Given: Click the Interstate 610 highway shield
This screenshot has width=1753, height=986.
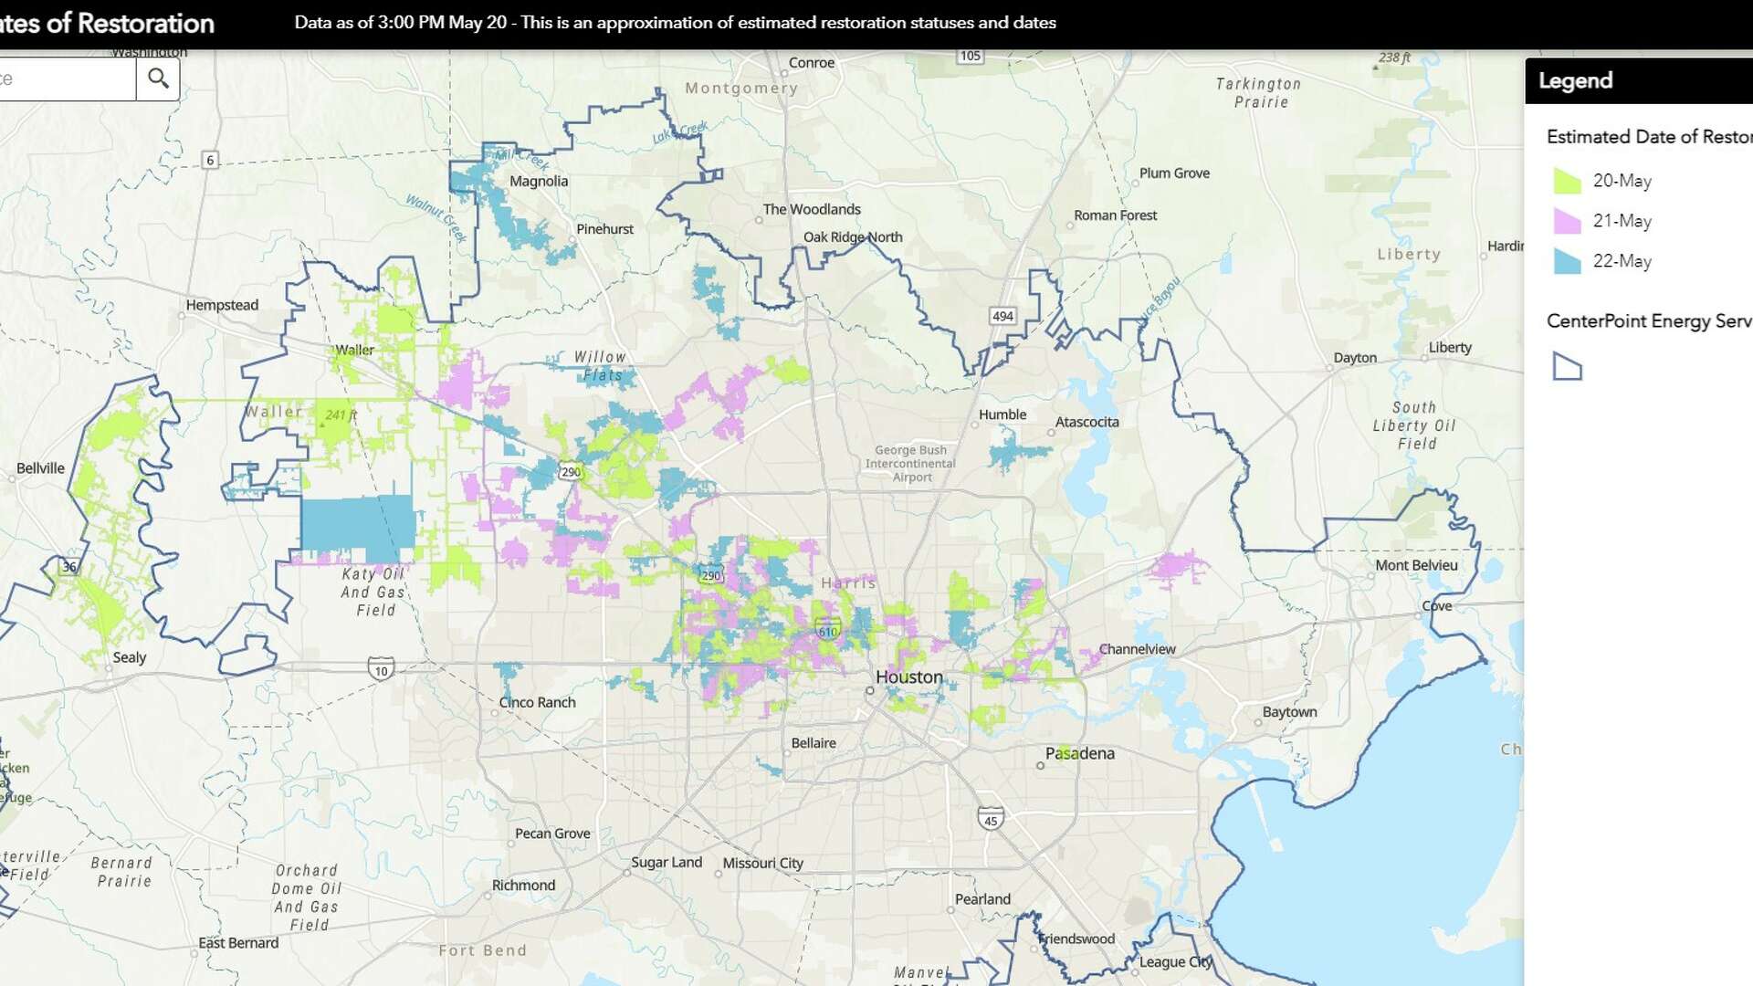Looking at the screenshot, I should click(x=827, y=629).
